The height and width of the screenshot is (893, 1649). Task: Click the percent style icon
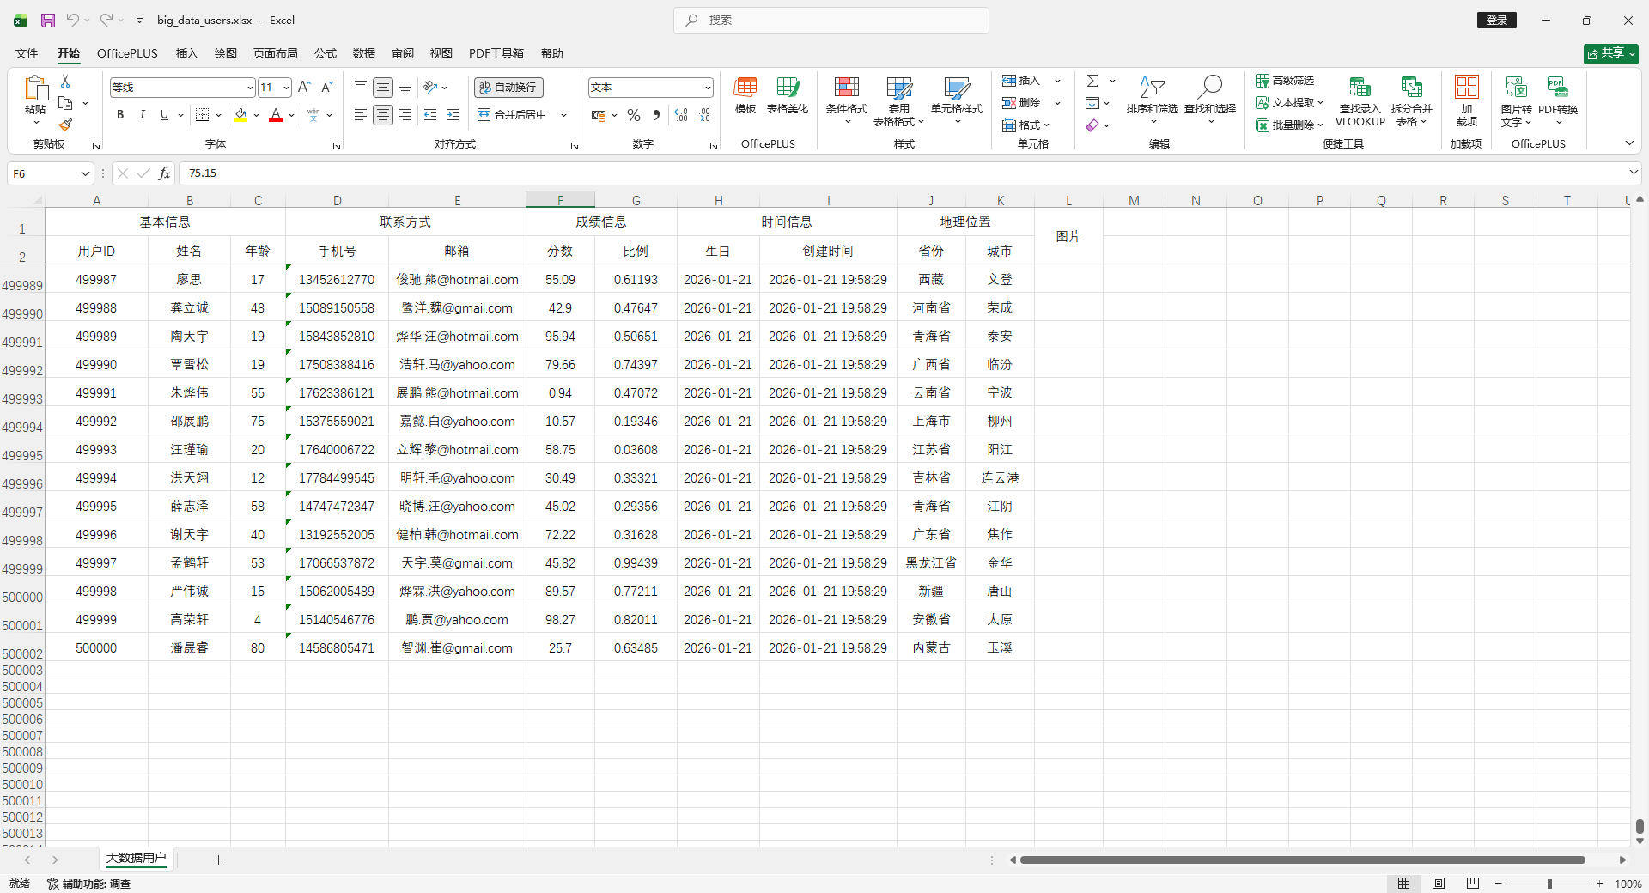[x=634, y=115]
